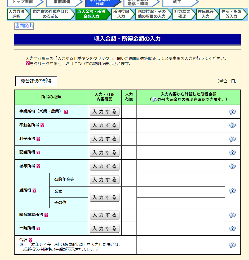Image resolution: width=249 pixels, height=260 pixels.
Task: Click the 所得の種類 column header
Action: click(51, 97)
